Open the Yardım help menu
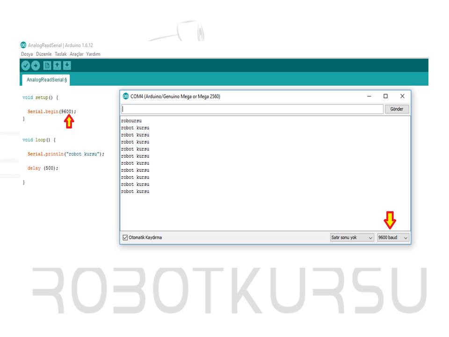Image resolution: width=449 pixels, height=337 pixels. (x=93, y=54)
